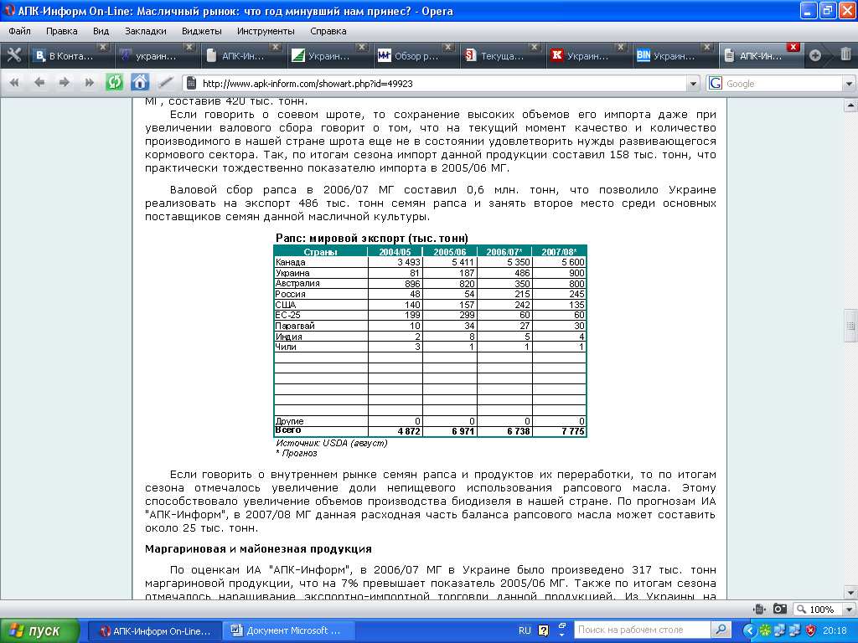The image size is (858, 643).
Task: Expand the address bar history dropdown
Action: click(693, 84)
